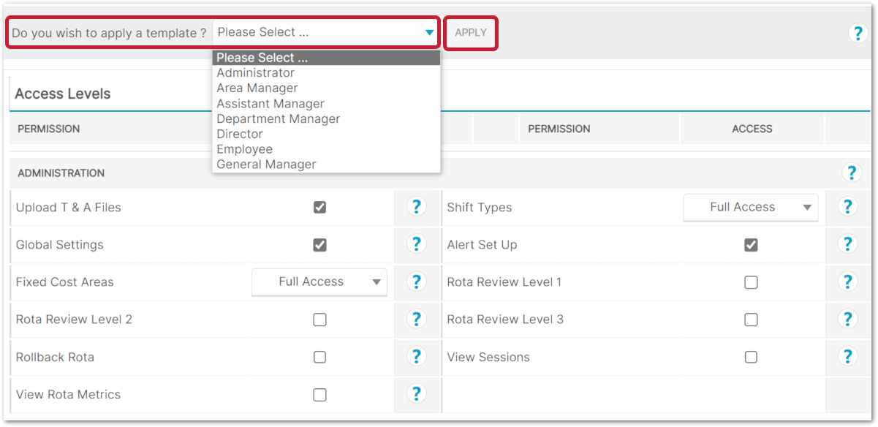The height and width of the screenshot is (427, 878).
Task: Select Department Manager template option
Action: click(279, 118)
